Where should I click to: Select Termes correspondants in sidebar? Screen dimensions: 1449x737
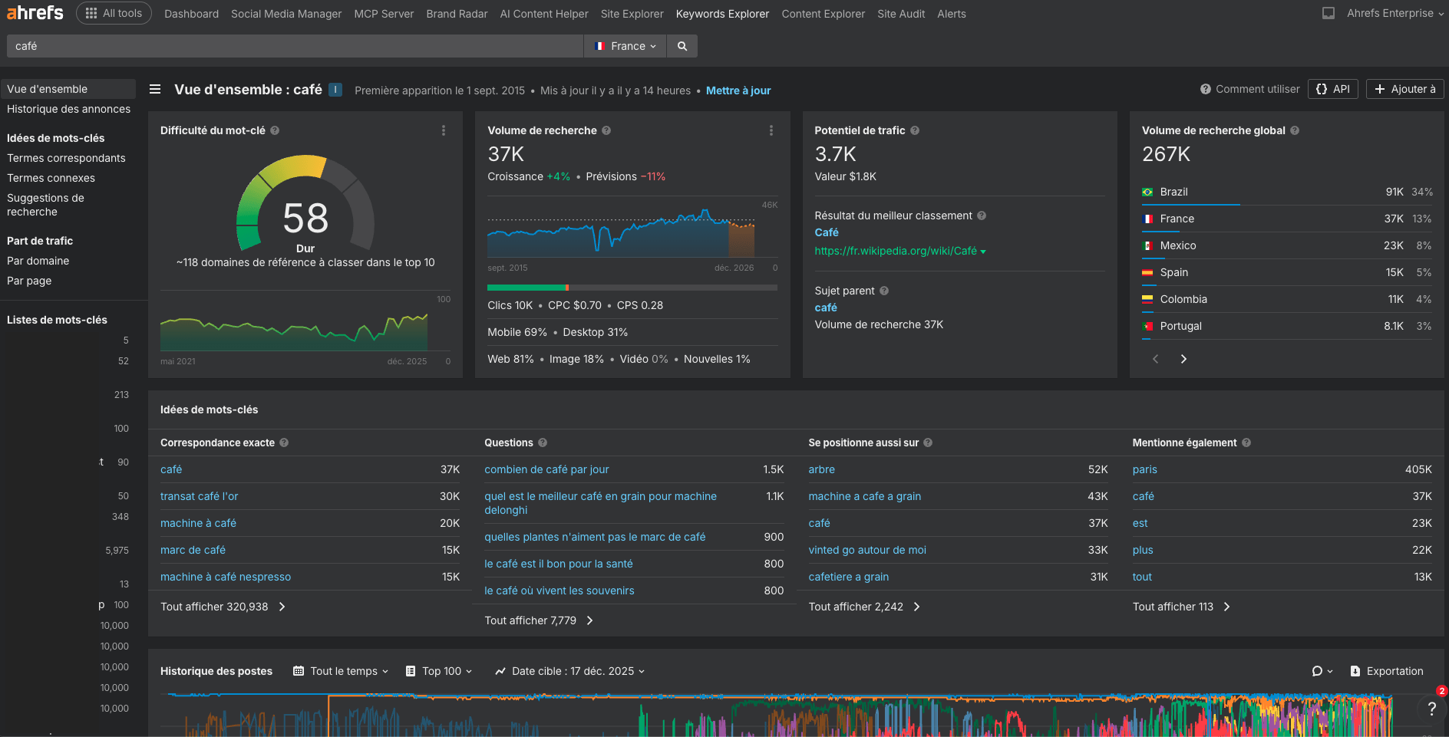point(66,158)
